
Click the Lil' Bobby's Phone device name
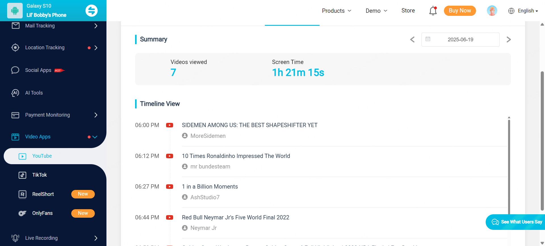click(x=47, y=15)
